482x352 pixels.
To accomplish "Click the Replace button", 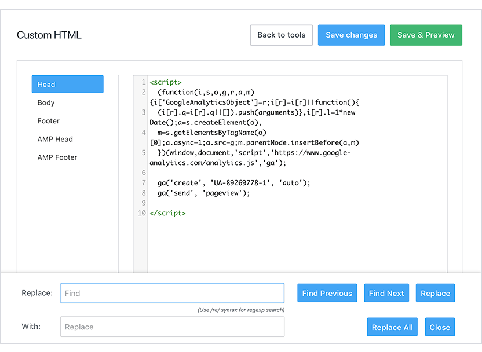I will click(x=435, y=293).
